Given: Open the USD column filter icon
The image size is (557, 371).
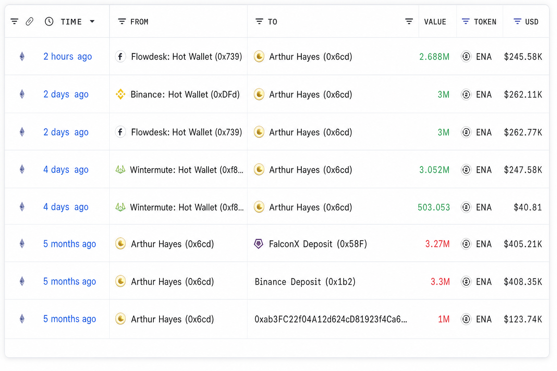Looking at the screenshot, I should point(517,22).
